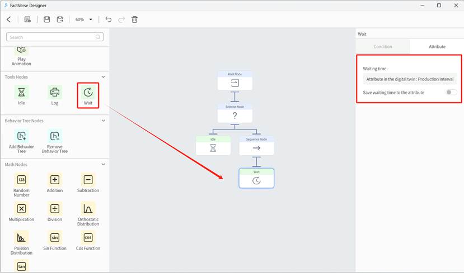The height and width of the screenshot is (273, 464).
Task: Click the undo arrow icon
Action: point(109,20)
